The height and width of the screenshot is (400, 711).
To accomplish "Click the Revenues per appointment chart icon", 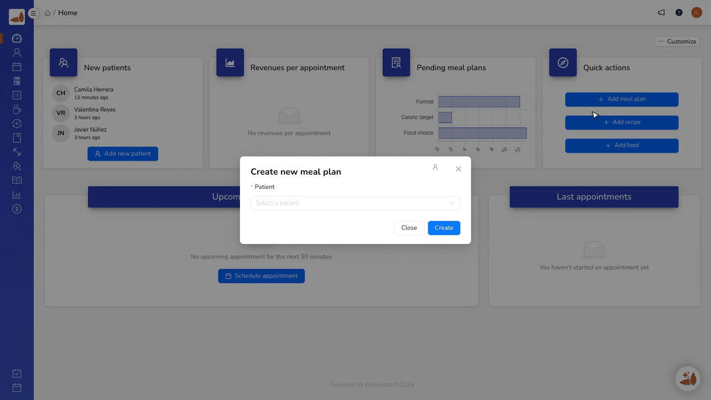I will [230, 63].
